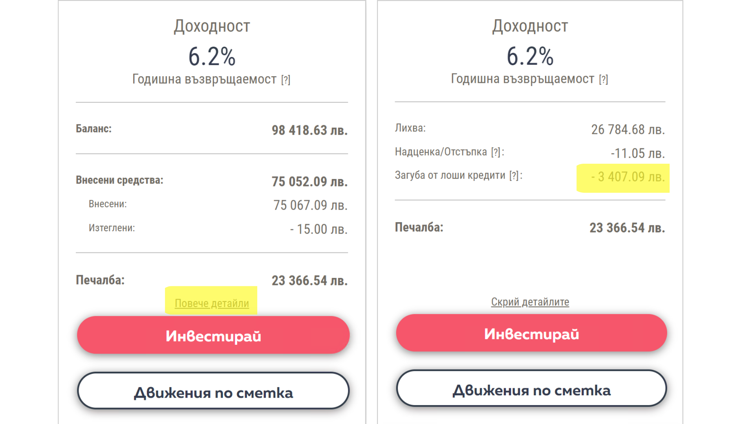Screen dimensions: 754x424
Task: Collapse details with Скрий детайлите link
Action: pyautogui.click(x=530, y=302)
